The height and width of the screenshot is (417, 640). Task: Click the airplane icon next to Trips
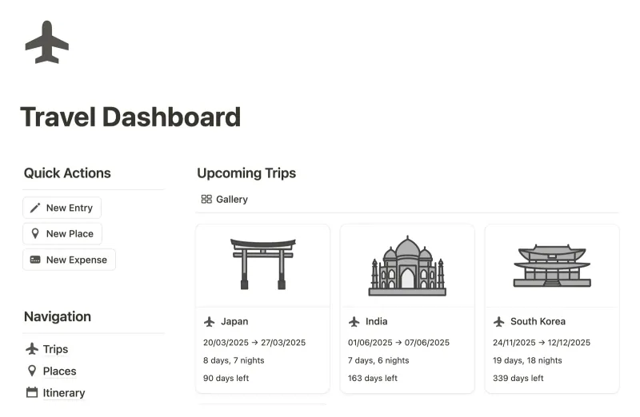tap(32, 349)
